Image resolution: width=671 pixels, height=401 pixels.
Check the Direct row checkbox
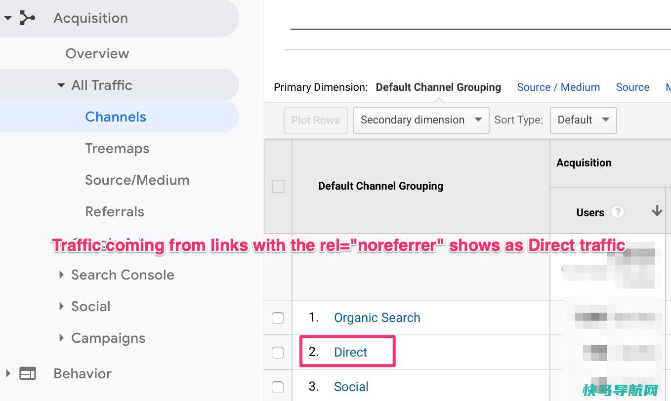pyautogui.click(x=278, y=353)
